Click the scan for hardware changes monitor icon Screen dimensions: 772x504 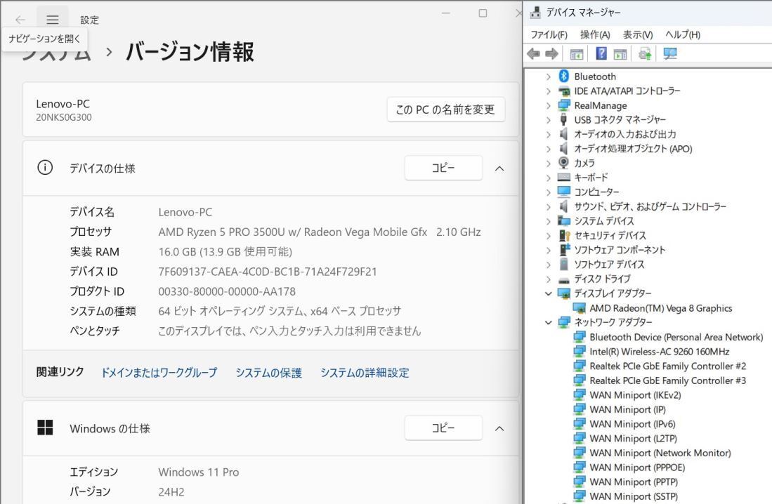coord(670,53)
